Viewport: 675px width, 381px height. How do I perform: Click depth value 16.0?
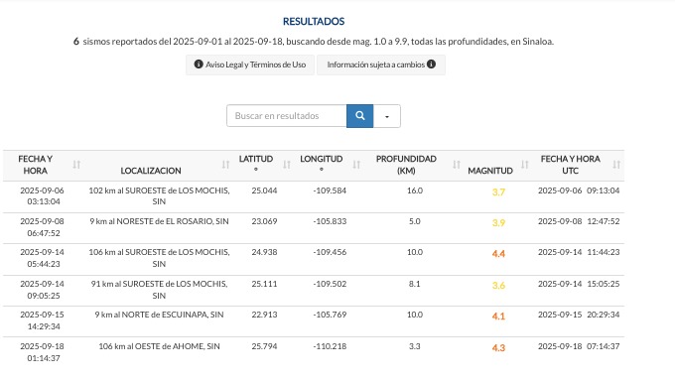coord(415,190)
